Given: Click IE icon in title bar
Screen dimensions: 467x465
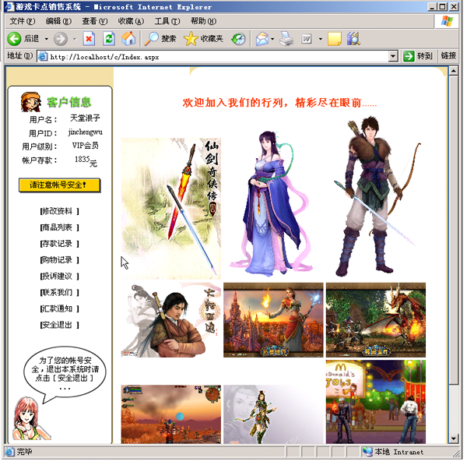Looking at the screenshot, I should (9, 6).
